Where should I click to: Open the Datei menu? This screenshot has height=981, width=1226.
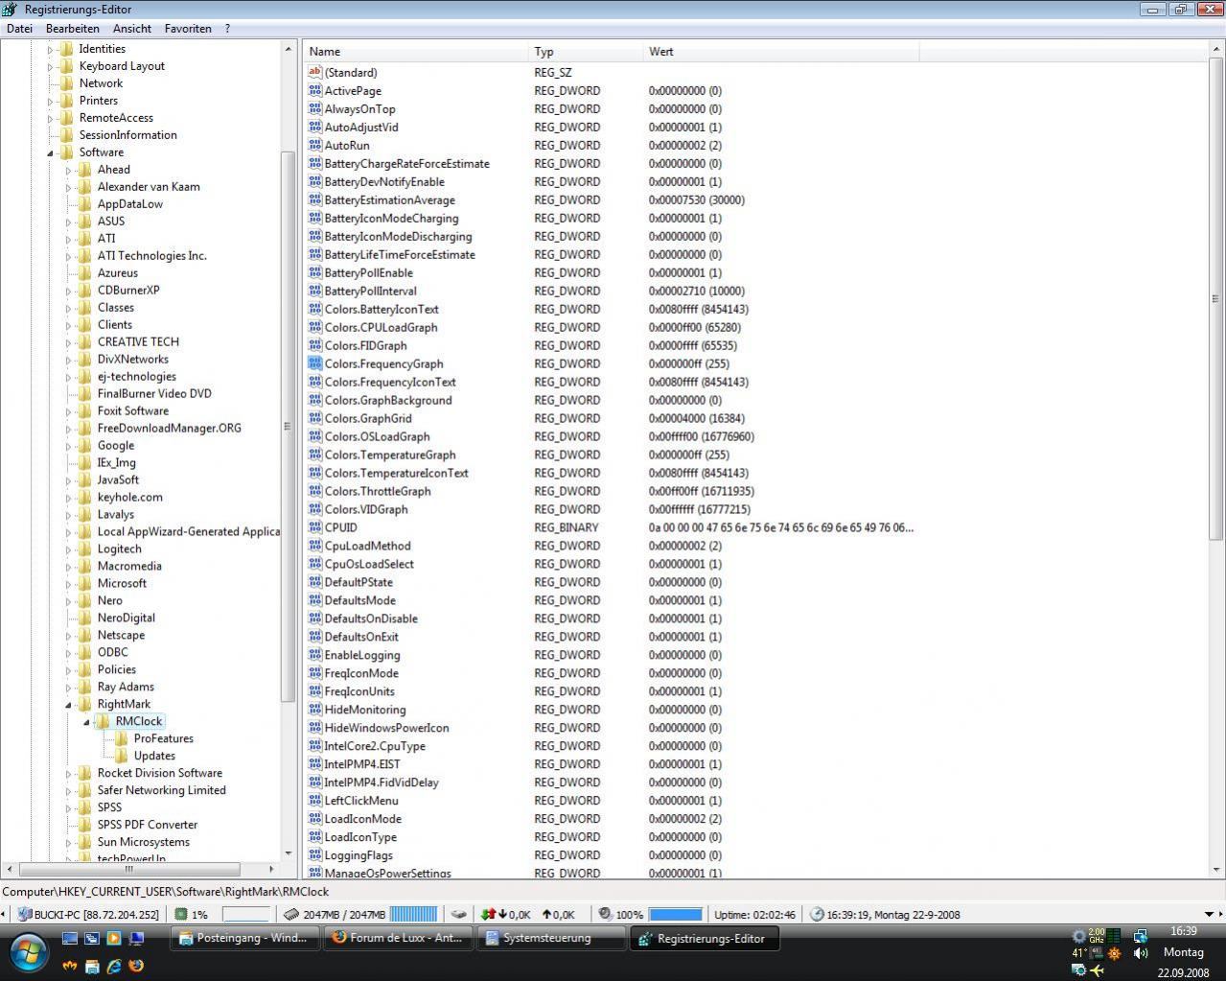19,29
